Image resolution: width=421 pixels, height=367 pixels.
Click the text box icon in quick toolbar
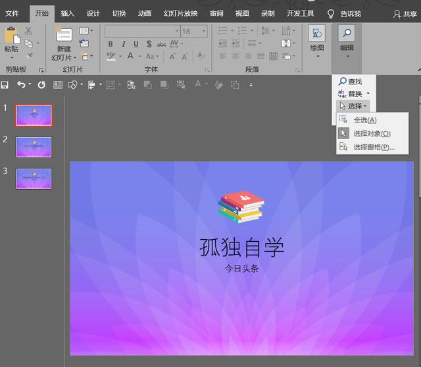click(x=58, y=85)
